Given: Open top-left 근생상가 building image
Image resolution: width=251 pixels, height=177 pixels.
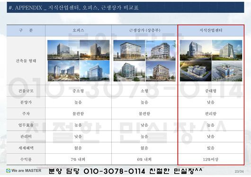Looking at the screenshot, I should point(129,51).
